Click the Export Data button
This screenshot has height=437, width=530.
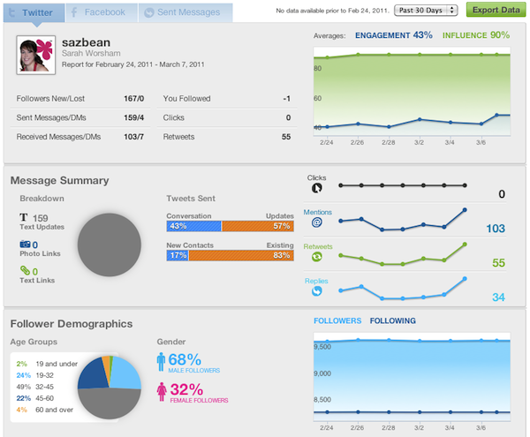tap(495, 10)
